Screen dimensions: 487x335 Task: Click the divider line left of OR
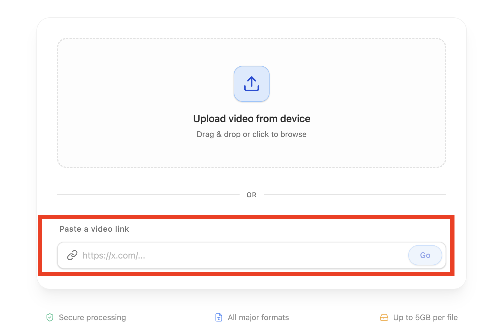coord(149,194)
